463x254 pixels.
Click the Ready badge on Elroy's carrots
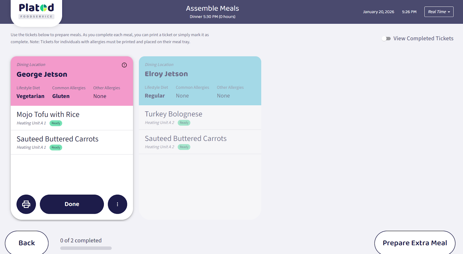point(184,147)
